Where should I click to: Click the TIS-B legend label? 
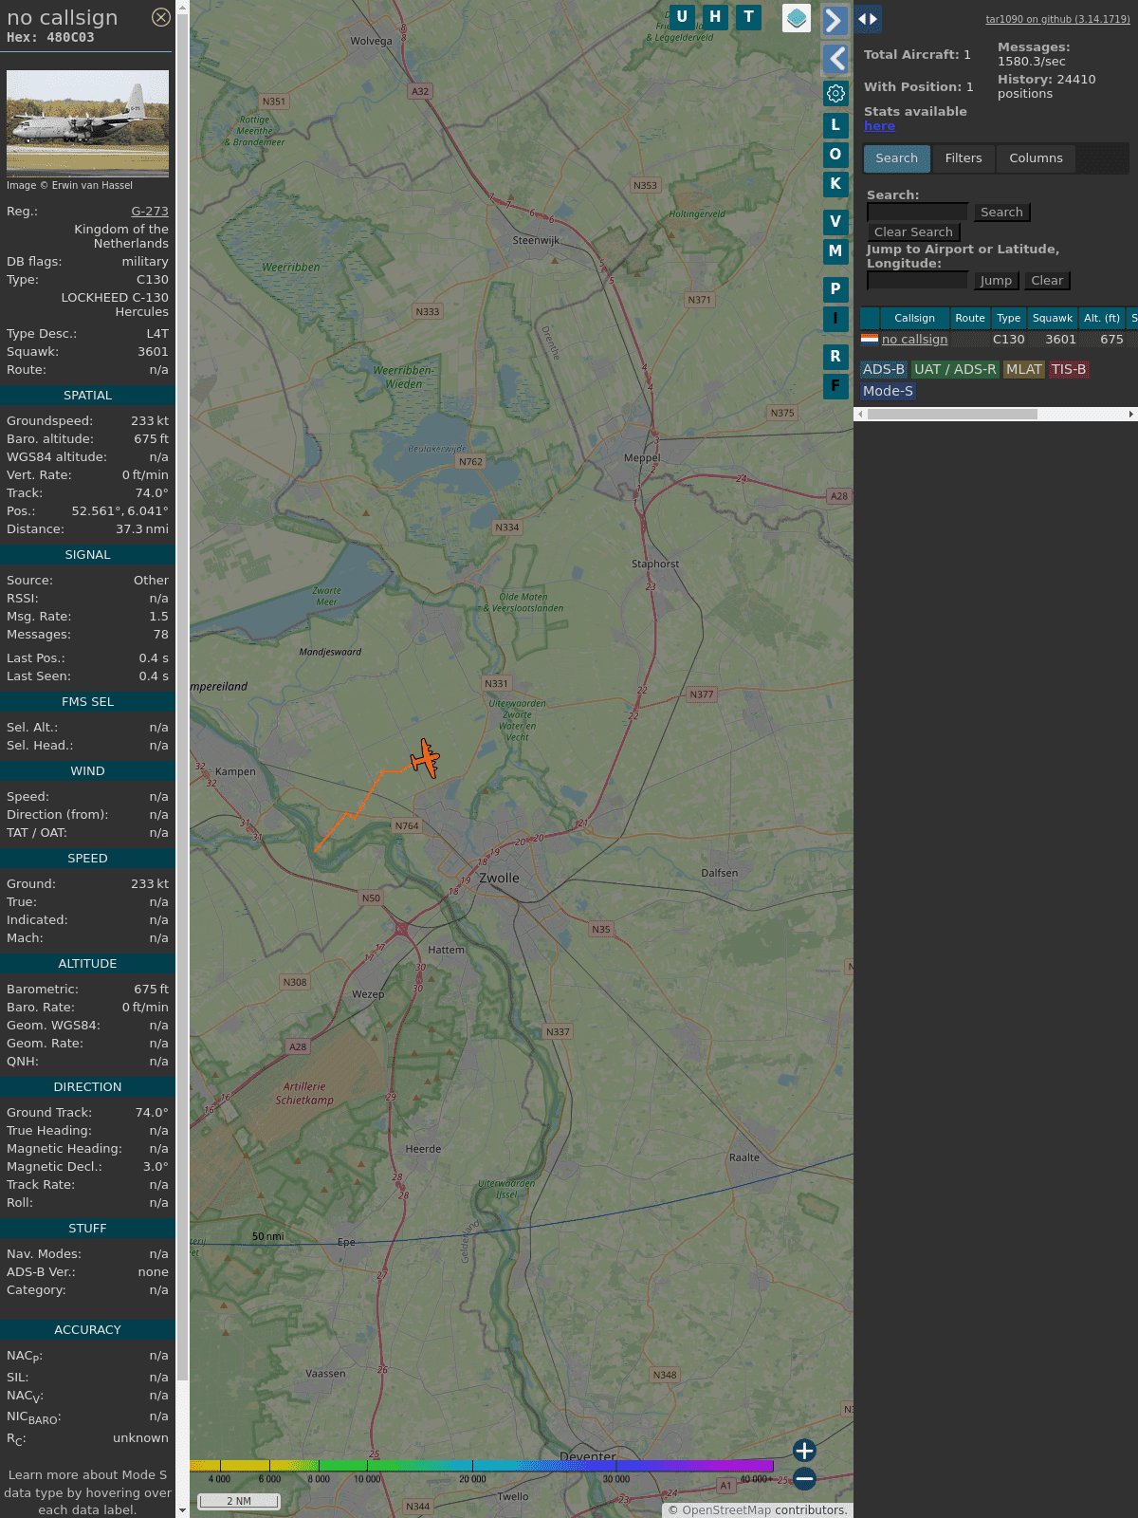click(x=1069, y=370)
